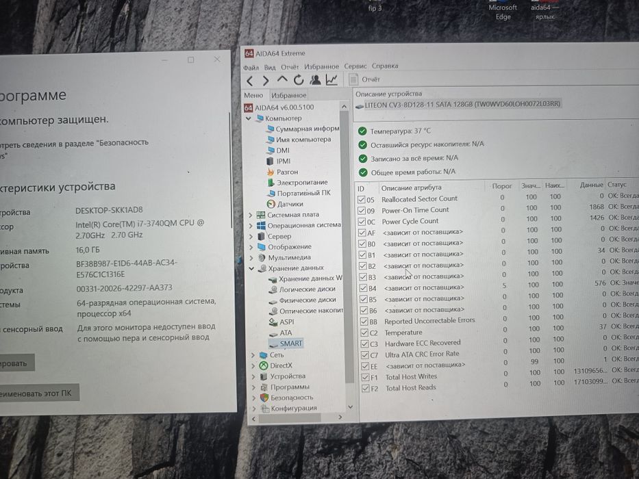The width and height of the screenshot is (639, 479).
Task: Sort by Описание атрибута column header
Action: coord(412,187)
